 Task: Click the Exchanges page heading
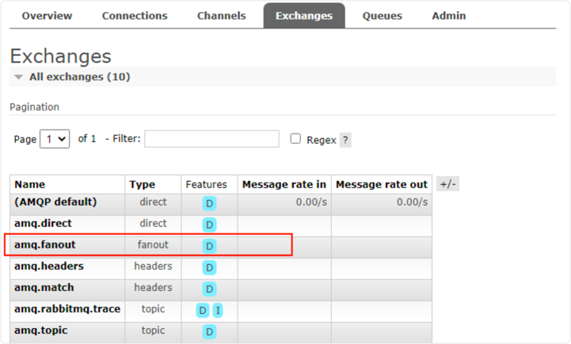pos(60,56)
